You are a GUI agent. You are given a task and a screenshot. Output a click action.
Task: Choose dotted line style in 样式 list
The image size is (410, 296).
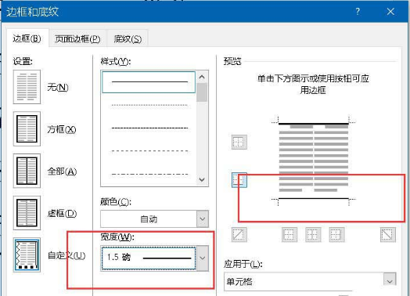point(149,105)
